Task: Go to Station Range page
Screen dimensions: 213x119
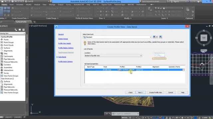Action: click(x=63, y=39)
